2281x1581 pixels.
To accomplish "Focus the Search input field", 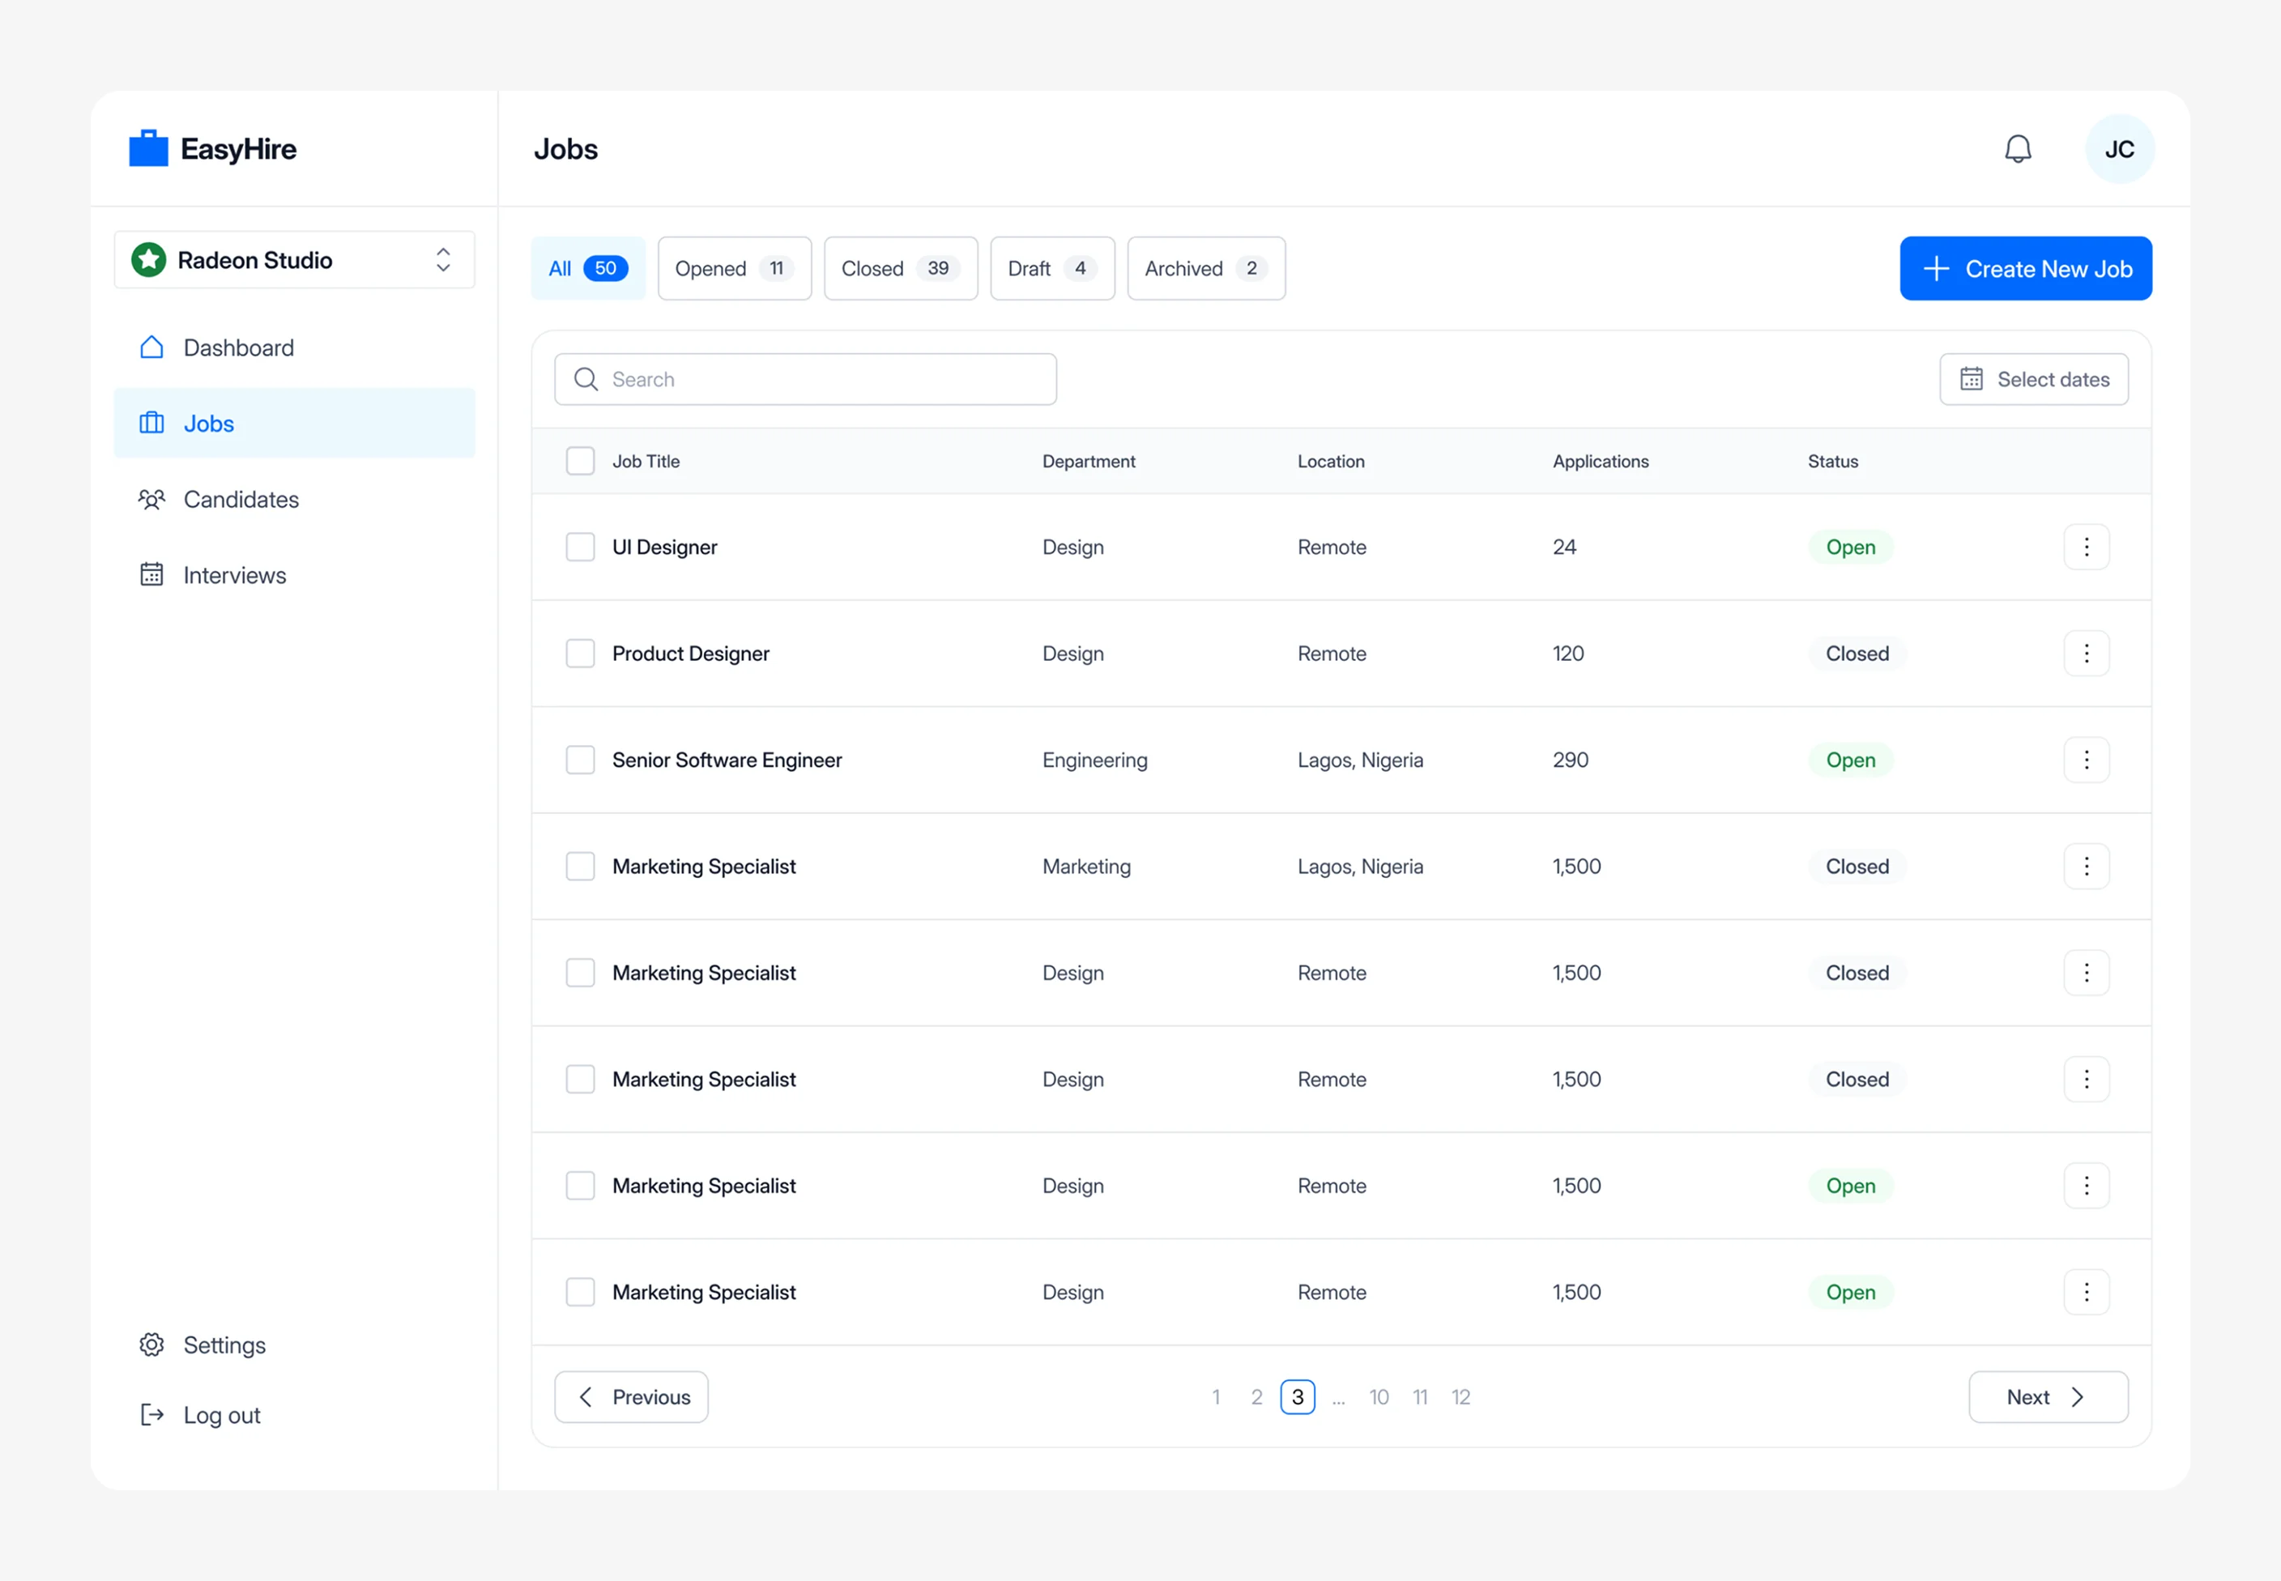I will point(805,379).
